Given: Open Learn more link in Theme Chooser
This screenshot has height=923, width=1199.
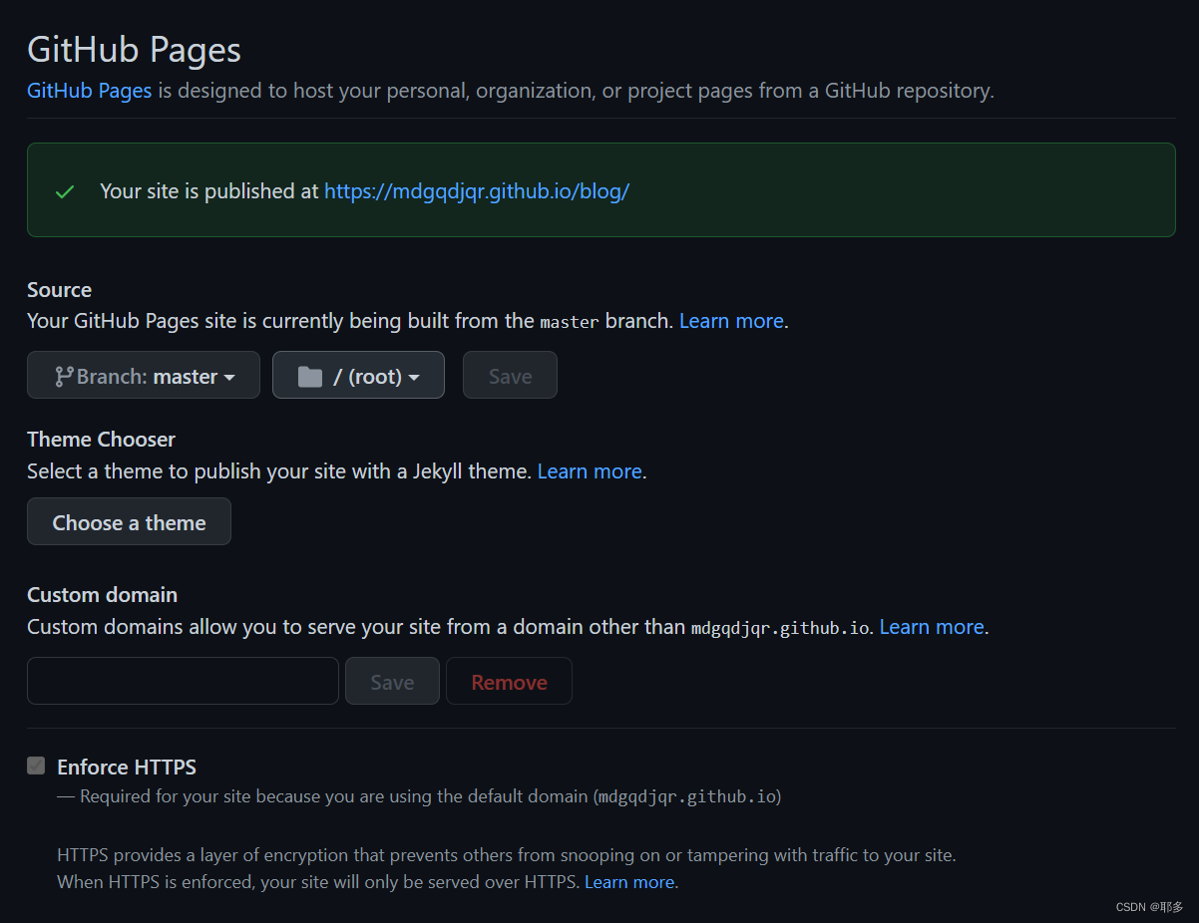Looking at the screenshot, I should pos(590,471).
